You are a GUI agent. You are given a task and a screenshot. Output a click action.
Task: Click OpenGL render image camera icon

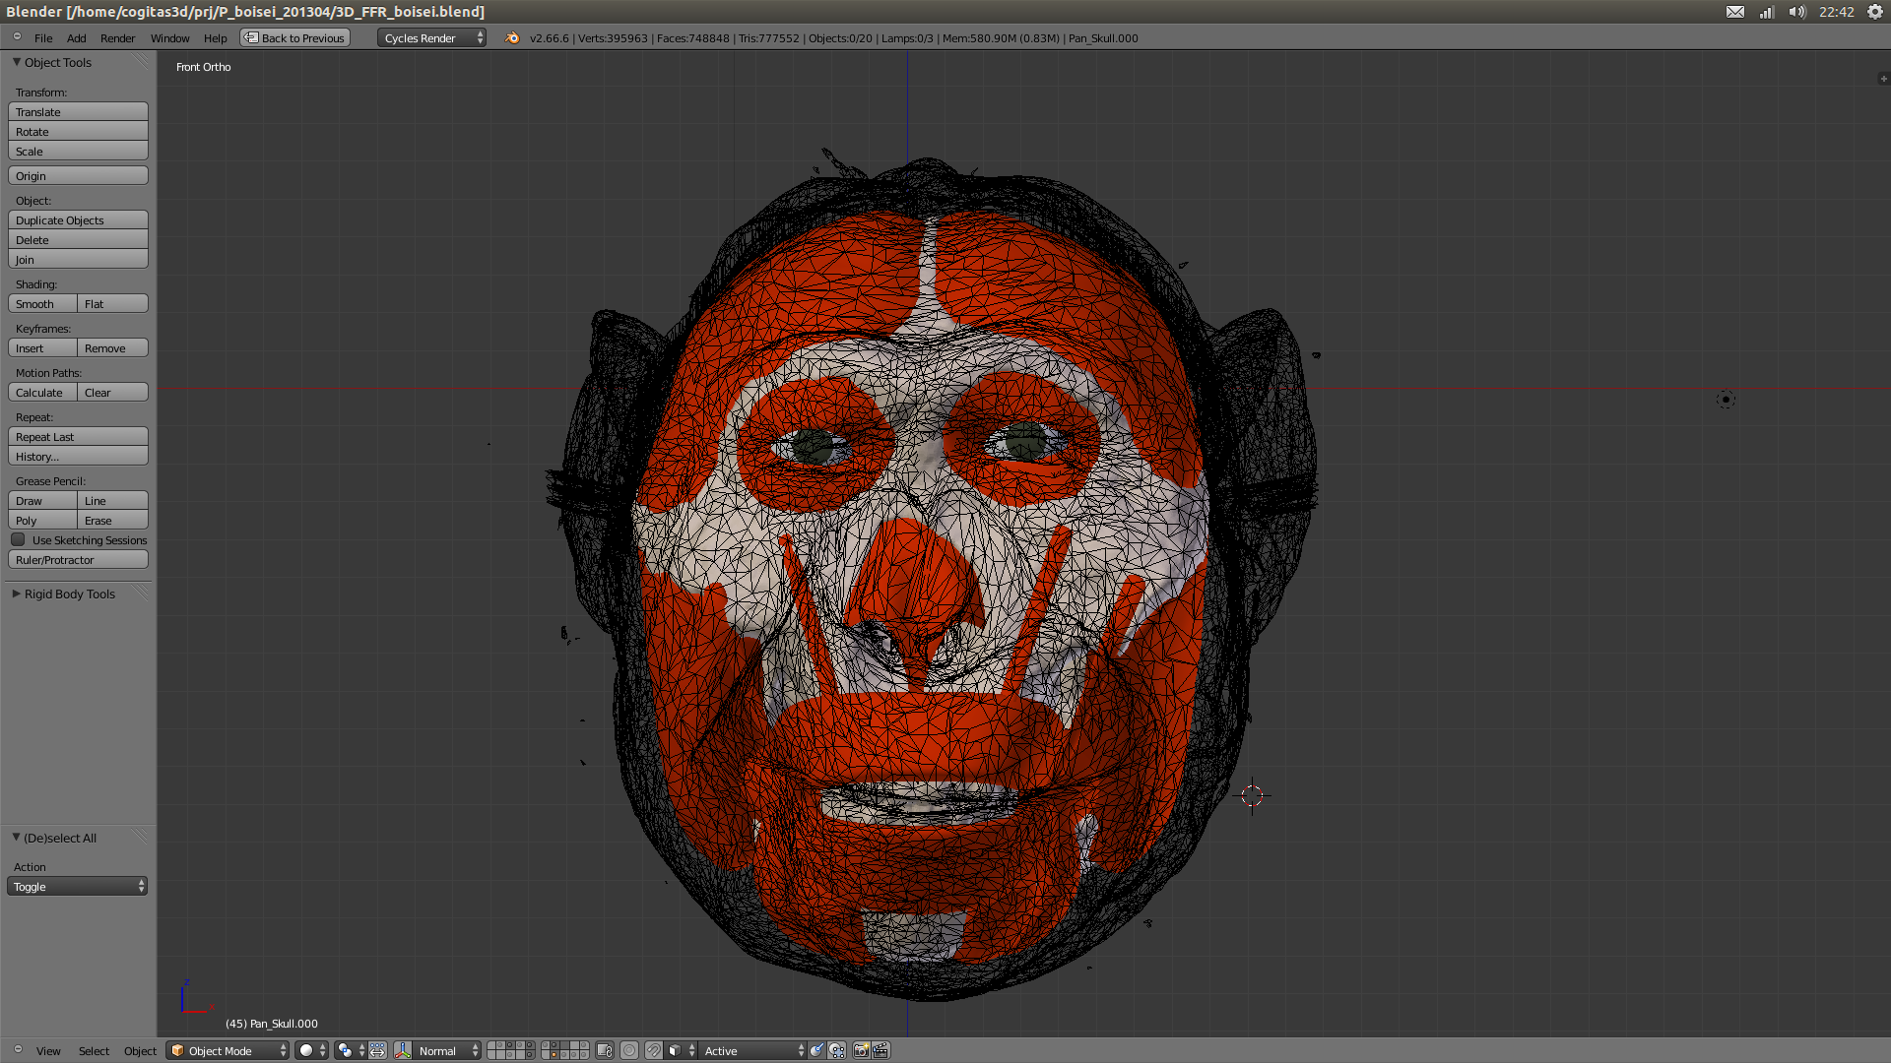click(861, 1050)
